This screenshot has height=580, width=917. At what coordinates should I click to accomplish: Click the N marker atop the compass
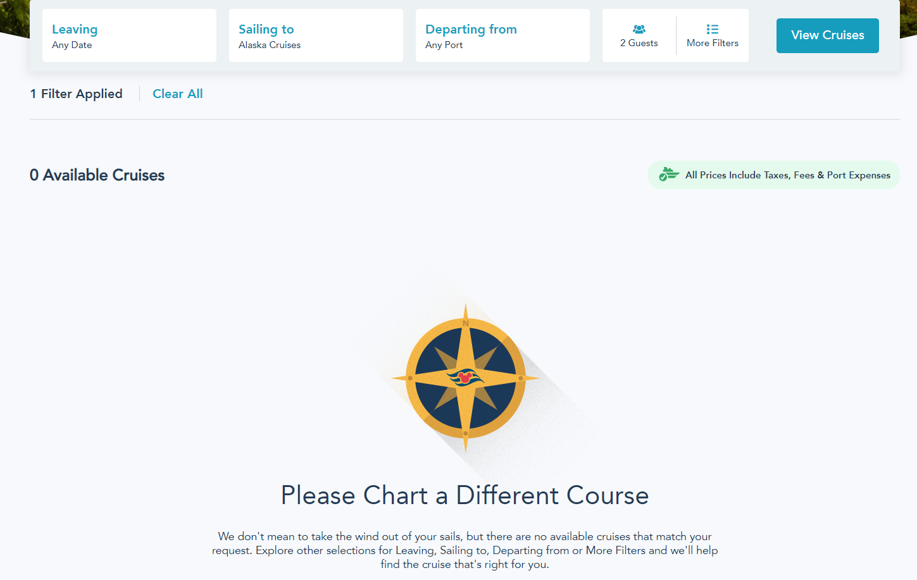(x=466, y=323)
